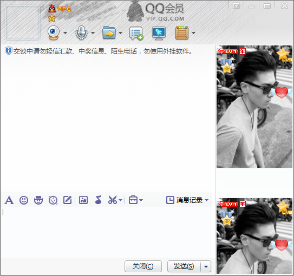This screenshot has width=294, height=276.
Task: Click blue medal star badge on top photo
Action: coord(227,64)
